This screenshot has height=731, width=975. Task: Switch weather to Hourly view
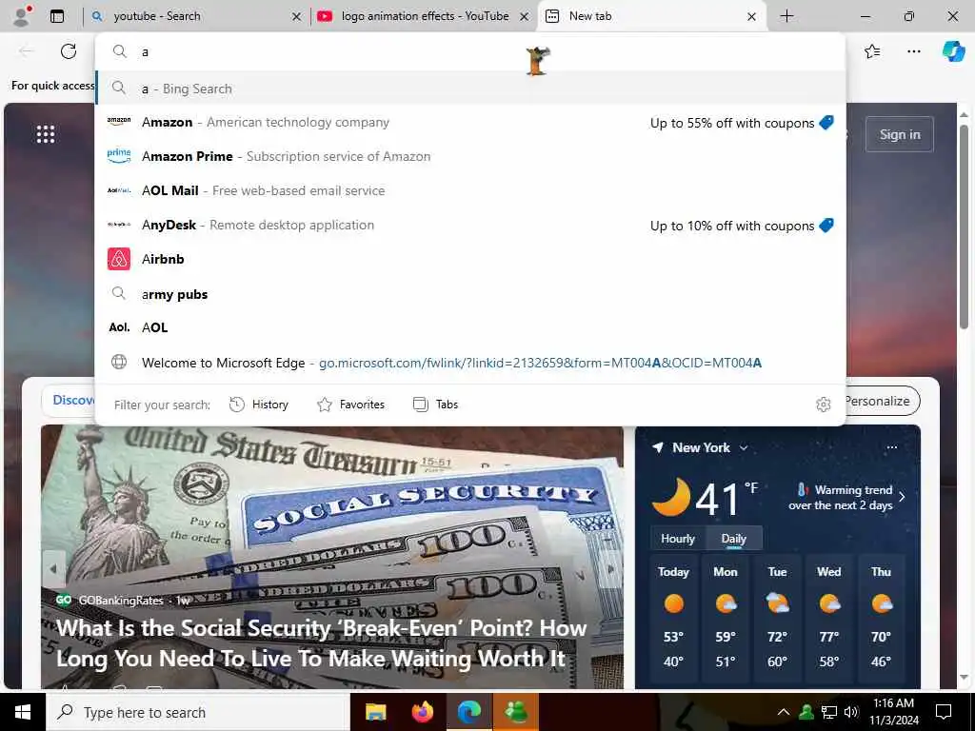(x=678, y=539)
